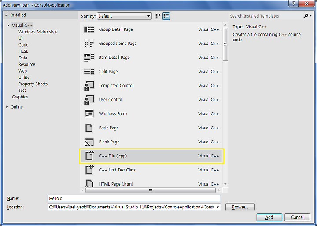Image resolution: width=317 pixels, height=226 pixels.
Task: Click the vertical scrollbar down arrow
Action: 225,184
